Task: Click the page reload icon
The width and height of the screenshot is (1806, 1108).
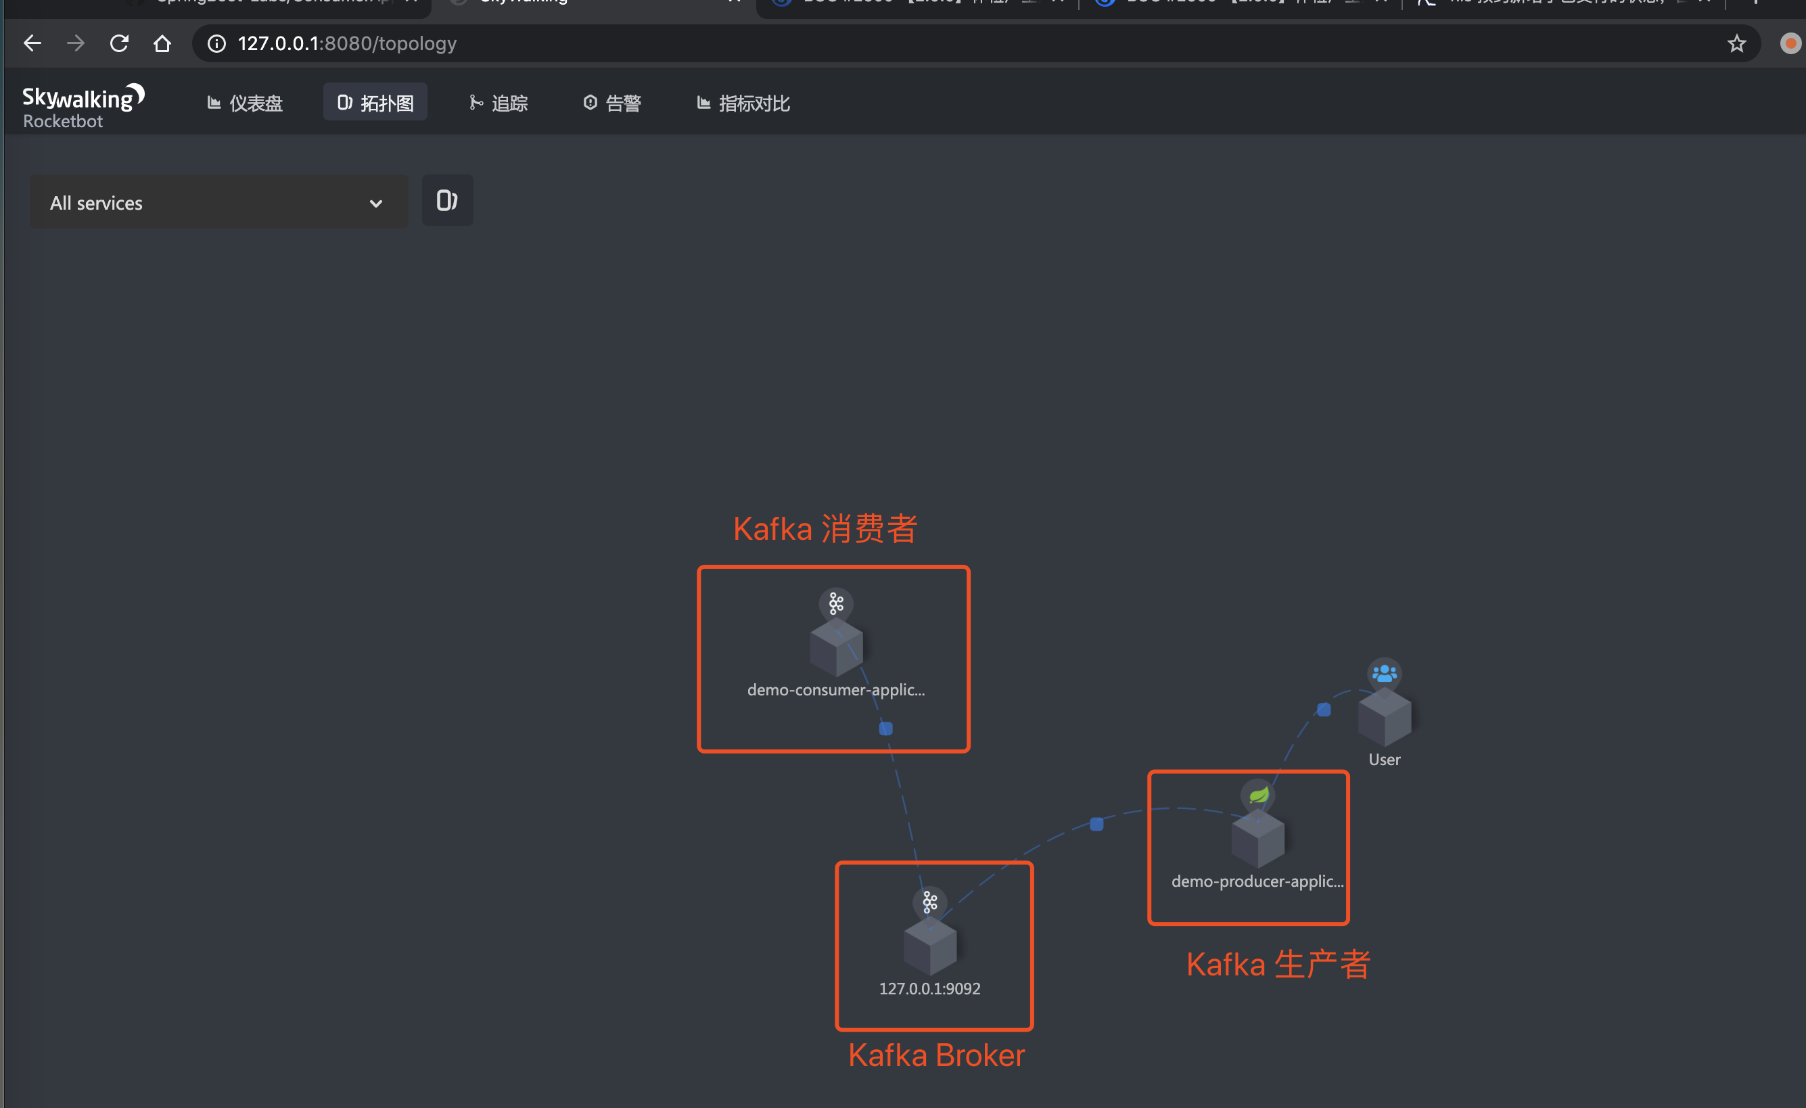Action: click(x=119, y=43)
